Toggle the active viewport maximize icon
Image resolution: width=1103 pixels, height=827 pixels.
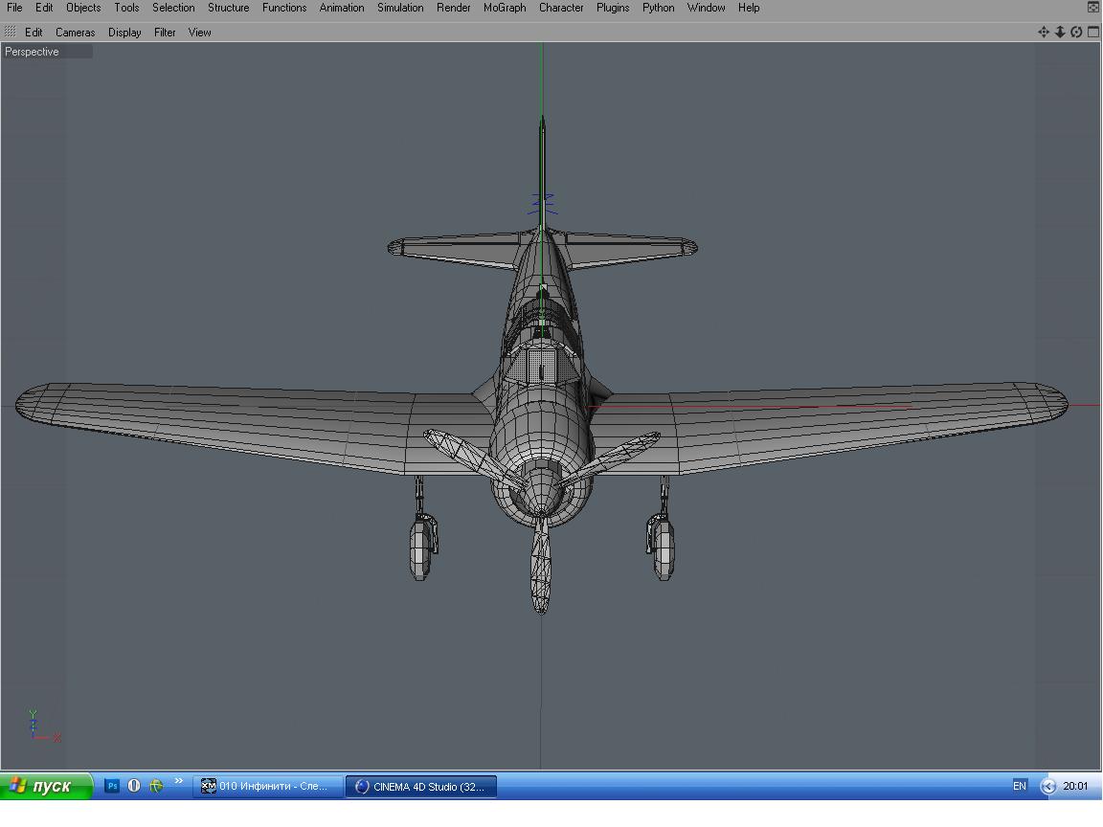click(1092, 32)
